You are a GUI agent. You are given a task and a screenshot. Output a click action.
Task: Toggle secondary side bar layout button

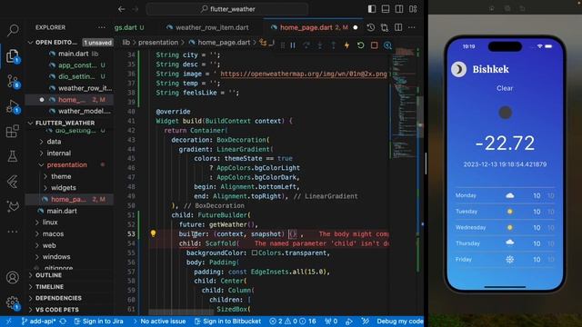[399, 9]
